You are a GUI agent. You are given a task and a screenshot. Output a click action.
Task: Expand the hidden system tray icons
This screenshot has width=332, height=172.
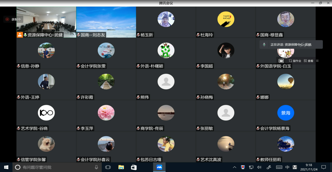(234, 167)
